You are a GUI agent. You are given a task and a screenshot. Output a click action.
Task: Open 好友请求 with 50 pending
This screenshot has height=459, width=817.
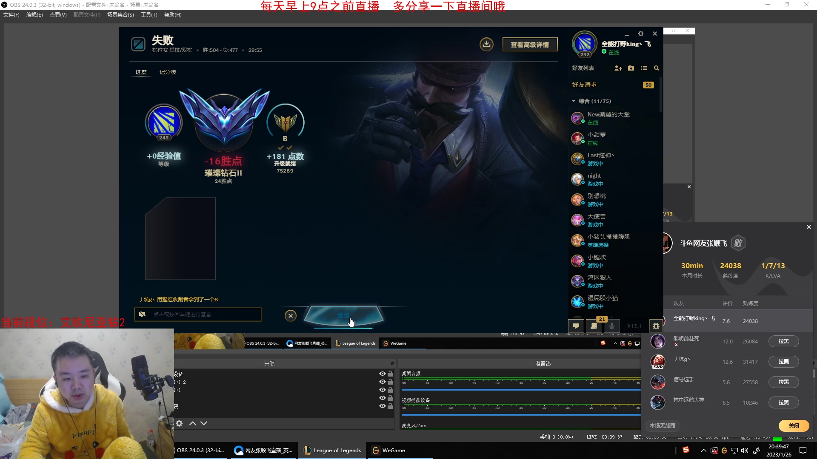pyautogui.click(x=613, y=85)
